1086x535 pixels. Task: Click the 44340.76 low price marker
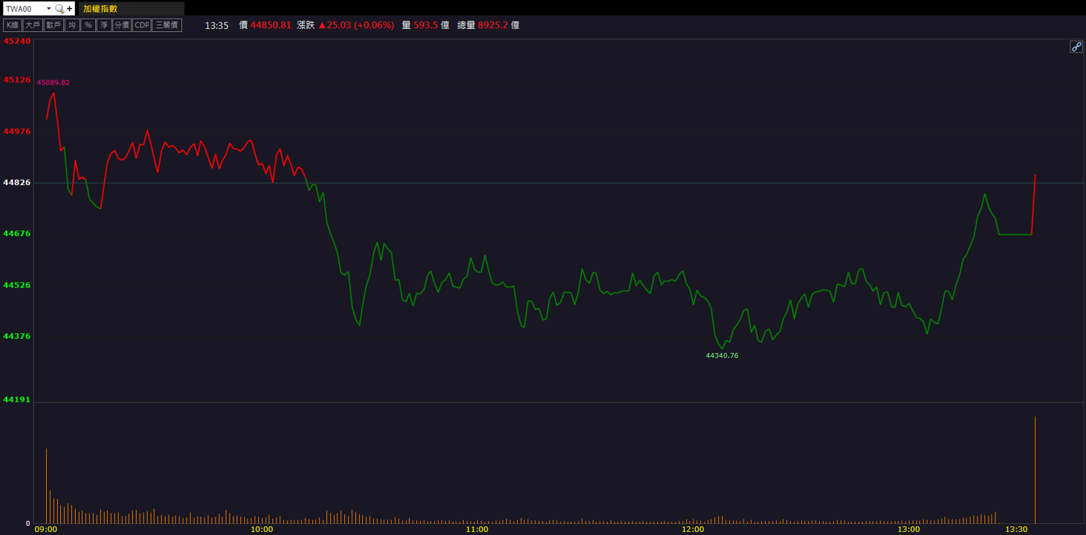pyautogui.click(x=722, y=356)
